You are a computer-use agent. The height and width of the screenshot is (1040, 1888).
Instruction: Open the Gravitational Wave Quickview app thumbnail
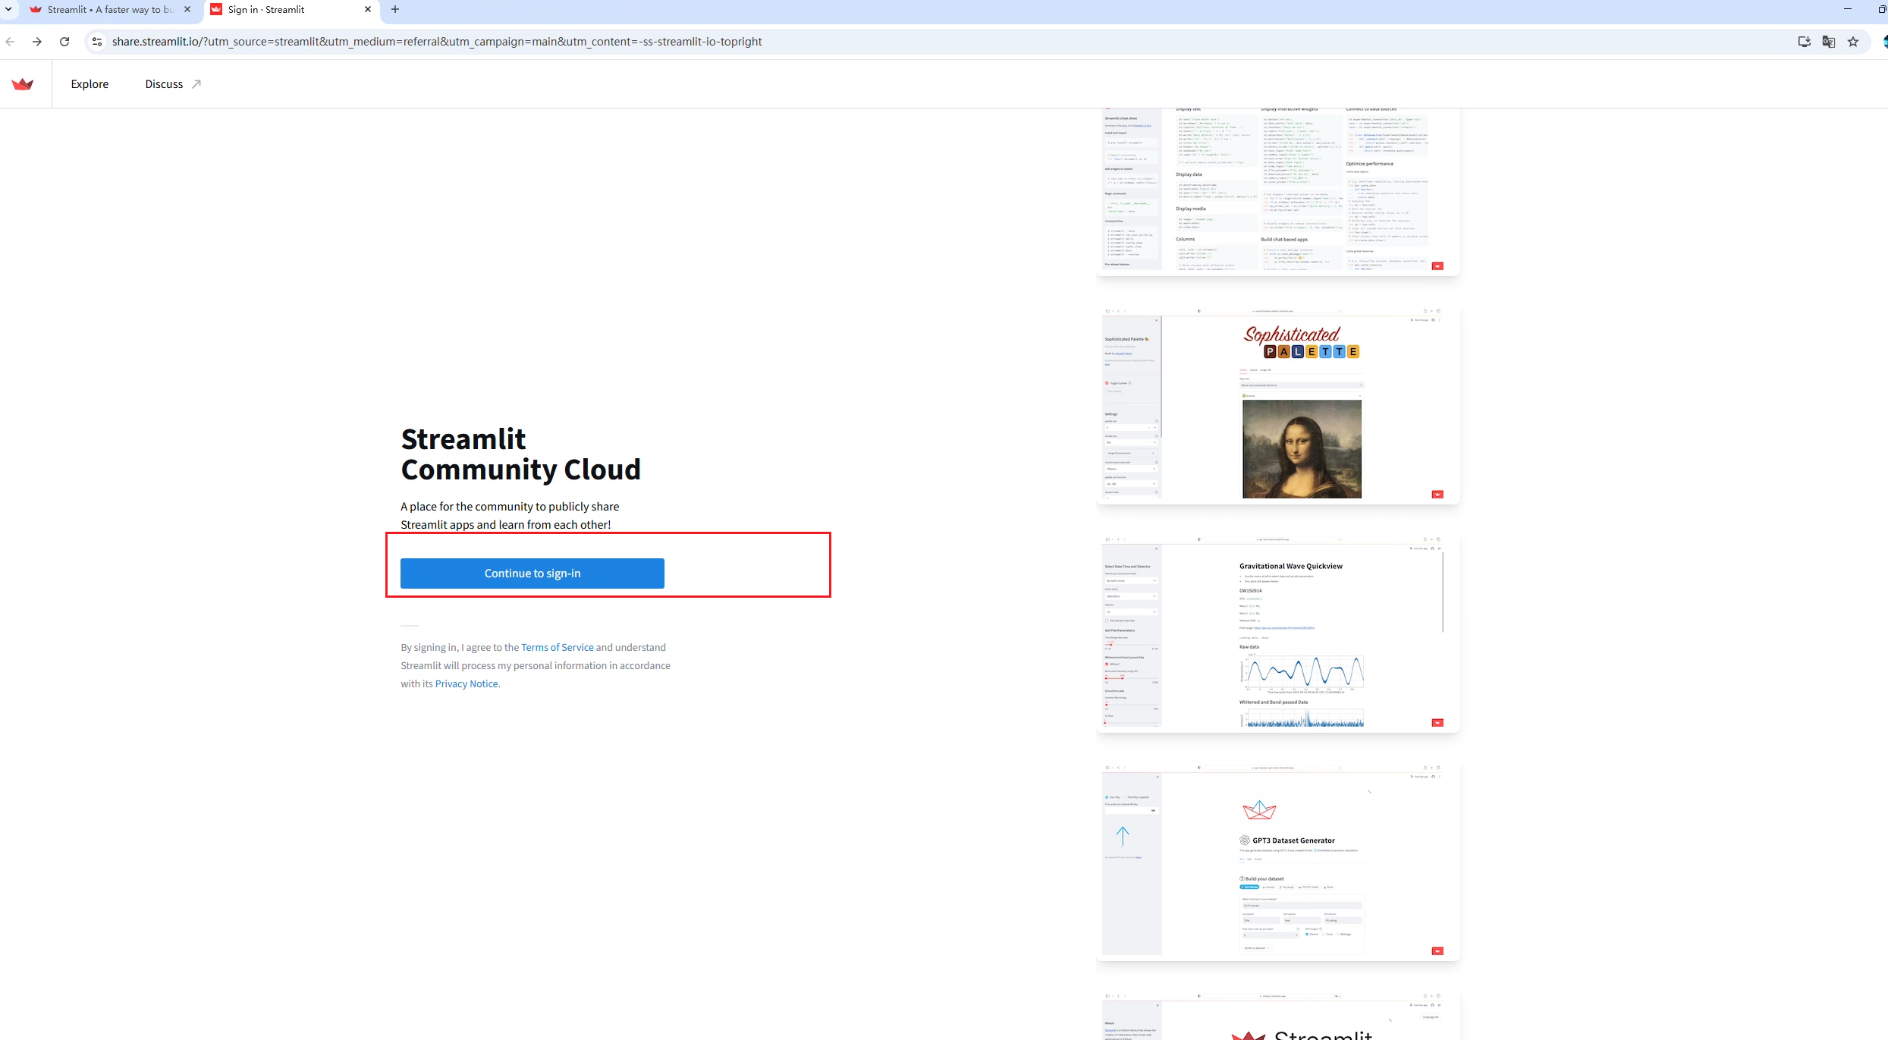coord(1278,633)
